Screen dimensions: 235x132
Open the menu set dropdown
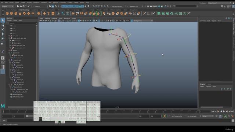7,6
